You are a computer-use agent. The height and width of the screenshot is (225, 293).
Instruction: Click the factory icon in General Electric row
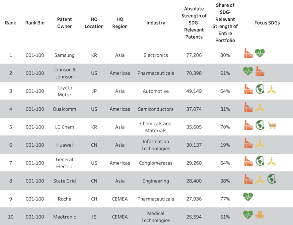[248, 161]
